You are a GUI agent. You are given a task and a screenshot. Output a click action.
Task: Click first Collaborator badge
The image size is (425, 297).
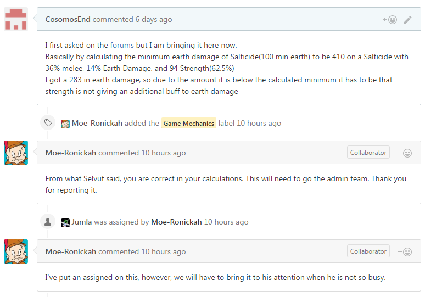[368, 153]
